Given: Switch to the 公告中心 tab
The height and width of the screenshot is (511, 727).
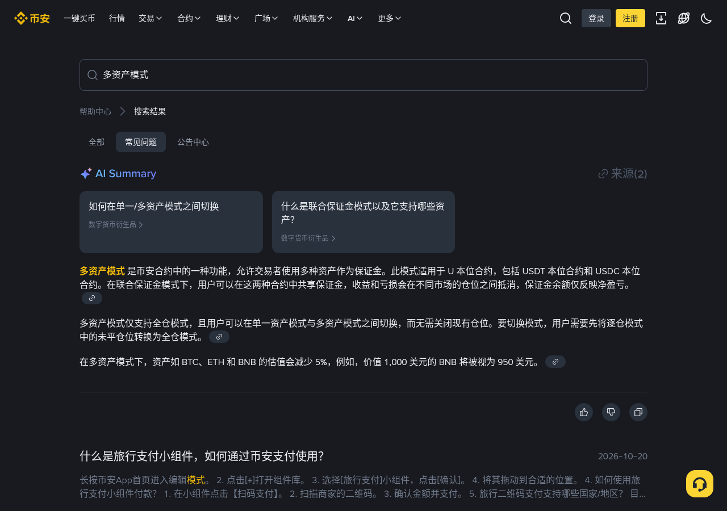Looking at the screenshot, I should (x=193, y=142).
